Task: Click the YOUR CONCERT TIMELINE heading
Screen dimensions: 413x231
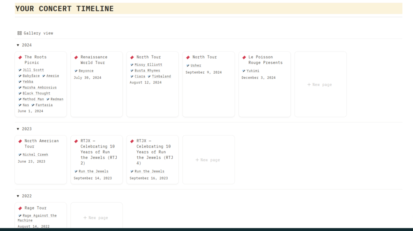Action: pyautogui.click(x=64, y=9)
